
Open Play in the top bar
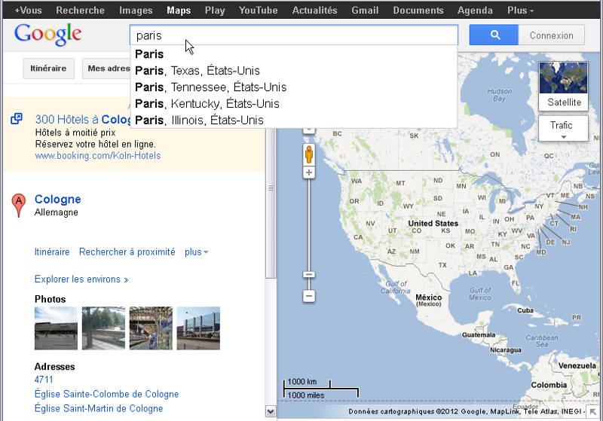click(x=215, y=11)
